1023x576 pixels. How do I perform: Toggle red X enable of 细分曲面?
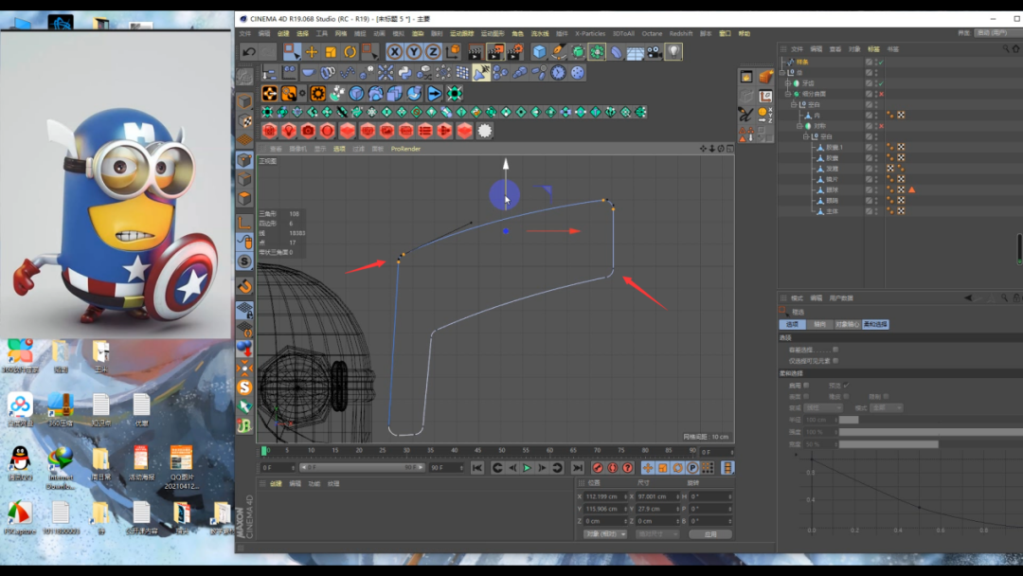pyautogui.click(x=881, y=94)
